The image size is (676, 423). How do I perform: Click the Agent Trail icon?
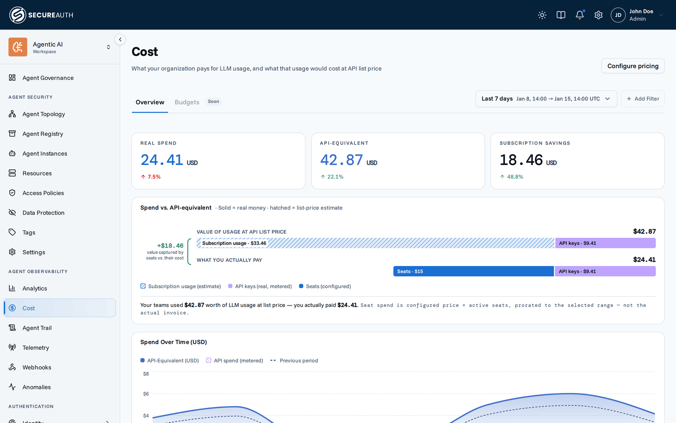(x=12, y=328)
